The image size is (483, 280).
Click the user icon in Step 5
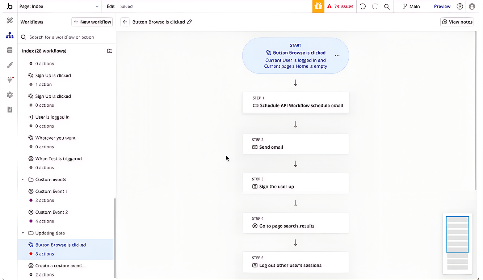[255, 266]
